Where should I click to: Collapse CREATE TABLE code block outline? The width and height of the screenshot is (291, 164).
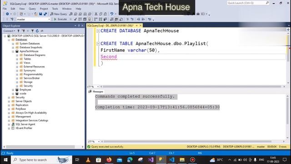[98, 44]
